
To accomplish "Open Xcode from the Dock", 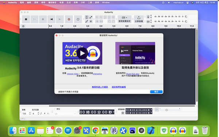I will (151, 130).
